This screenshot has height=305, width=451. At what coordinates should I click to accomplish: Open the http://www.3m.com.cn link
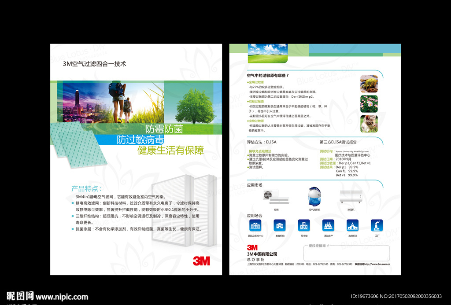pyautogui.click(x=377, y=264)
